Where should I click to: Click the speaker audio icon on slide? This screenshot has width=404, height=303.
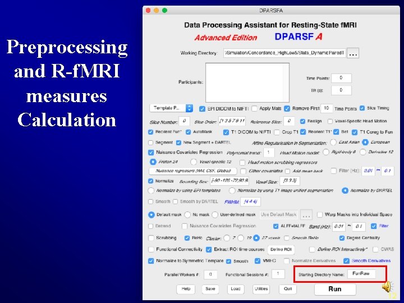pos(387,286)
